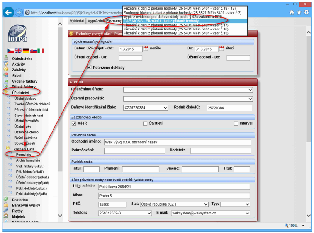Toggle the Potvrzené doklady checkbox
Screen dimensions: 314x233
tap(90, 67)
